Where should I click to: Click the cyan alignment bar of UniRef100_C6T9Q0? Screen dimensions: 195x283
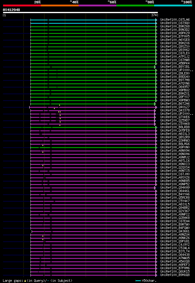point(93,23)
